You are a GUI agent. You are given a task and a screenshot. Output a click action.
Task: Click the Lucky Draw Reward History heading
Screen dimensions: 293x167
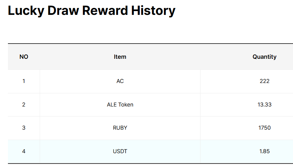point(91,10)
